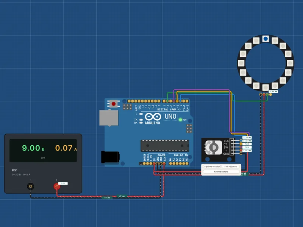The image size is (303, 227).
Task: Click the Arduino ICSP header near reset
Action: [x=127, y=107]
